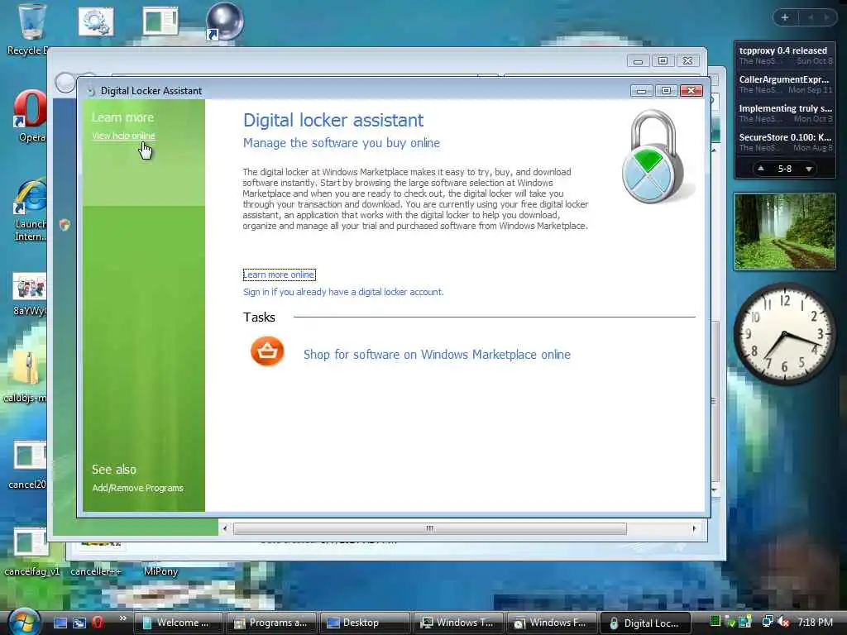
Task: Click the analog clock gadget
Action: point(784,334)
